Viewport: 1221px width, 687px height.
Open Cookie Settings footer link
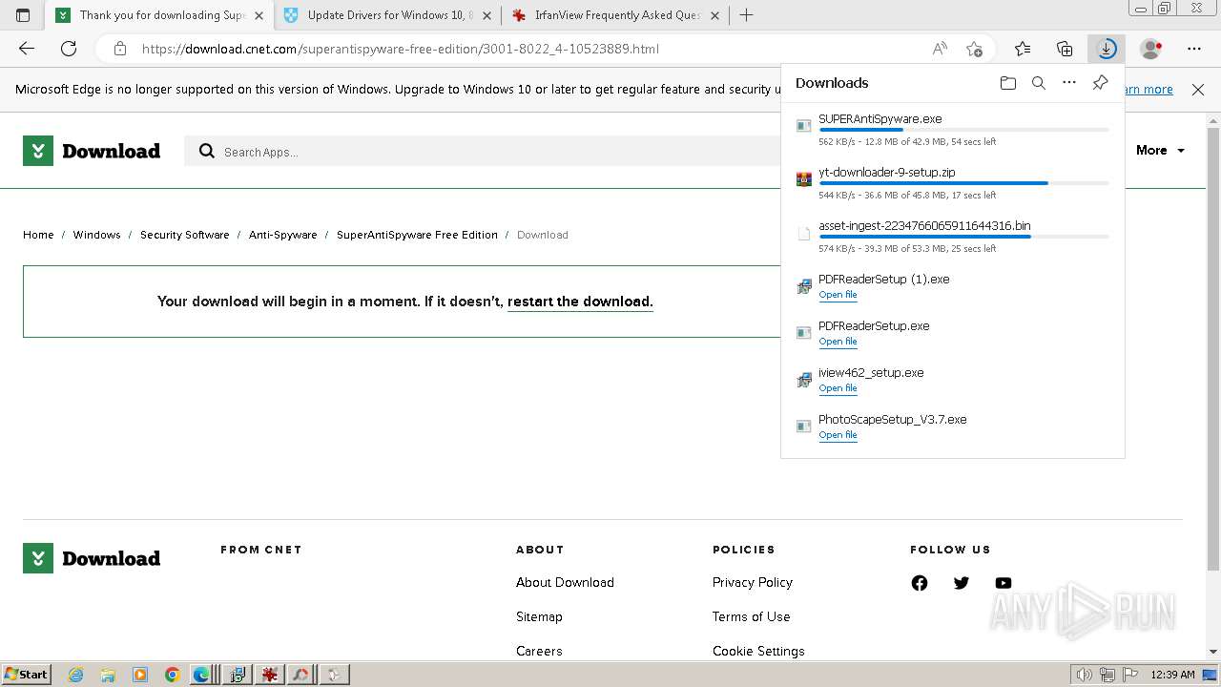point(758,651)
